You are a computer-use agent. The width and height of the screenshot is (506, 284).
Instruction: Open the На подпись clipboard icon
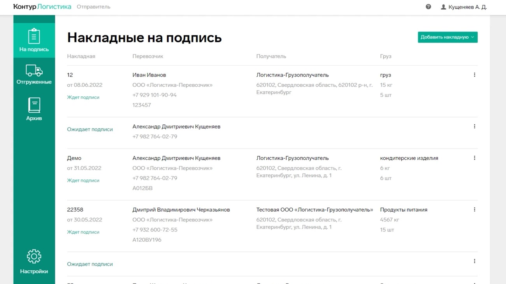34,37
